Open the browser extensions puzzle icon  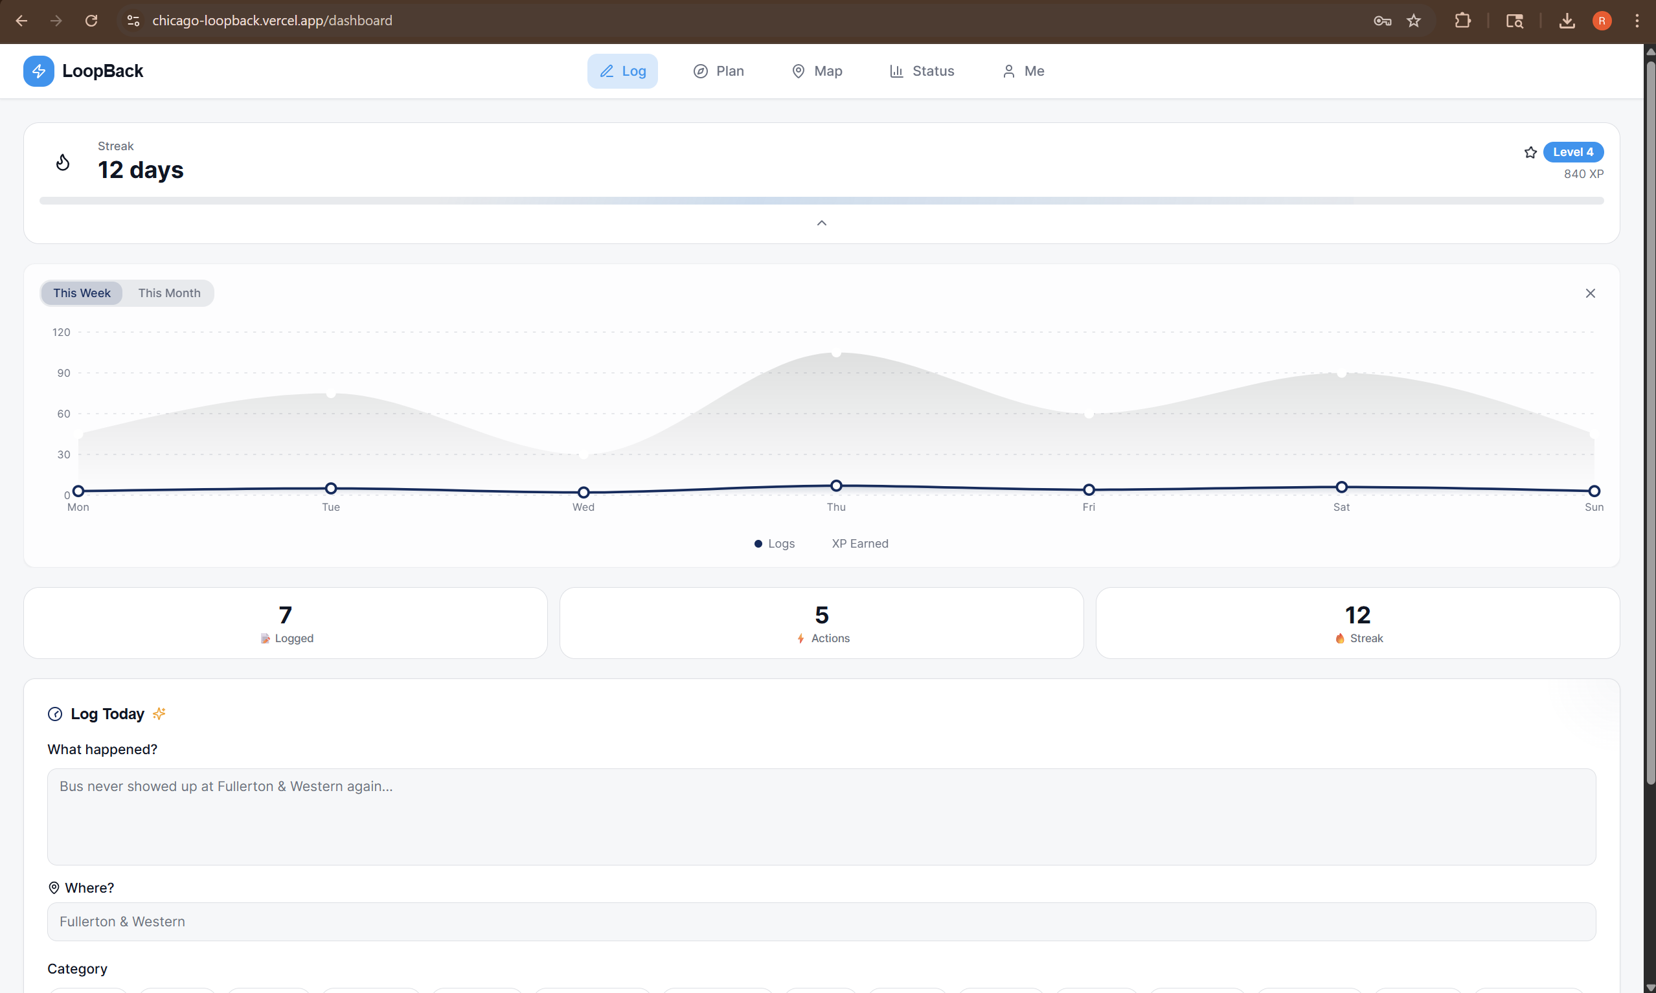click(x=1462, y=21)
